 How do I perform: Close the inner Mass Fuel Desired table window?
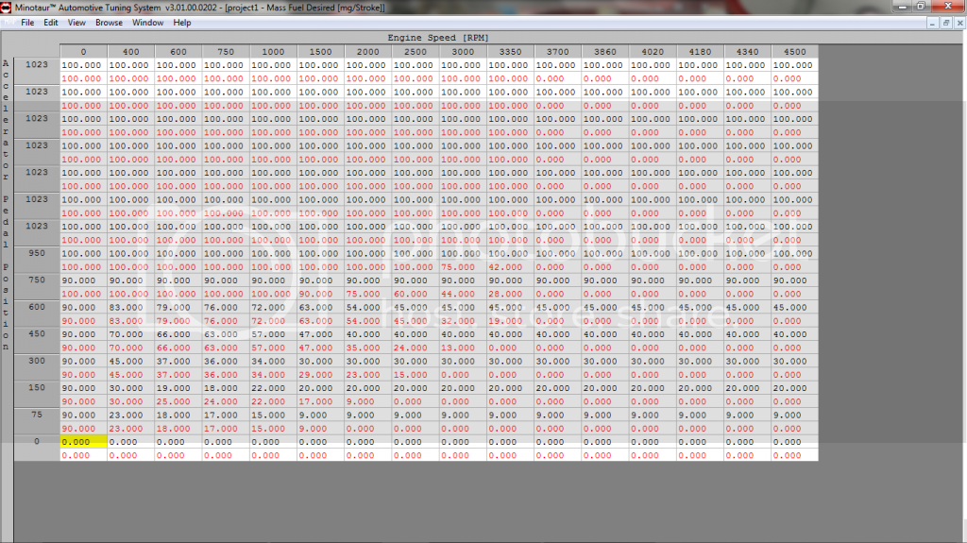[x=959, y=23]
